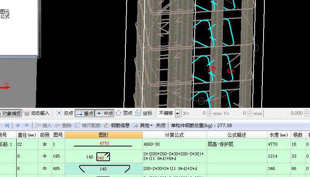Increase the X value with the up stepper
Image resolution: width=310 pixels, height=177 pixels.
tap(209, 112)
